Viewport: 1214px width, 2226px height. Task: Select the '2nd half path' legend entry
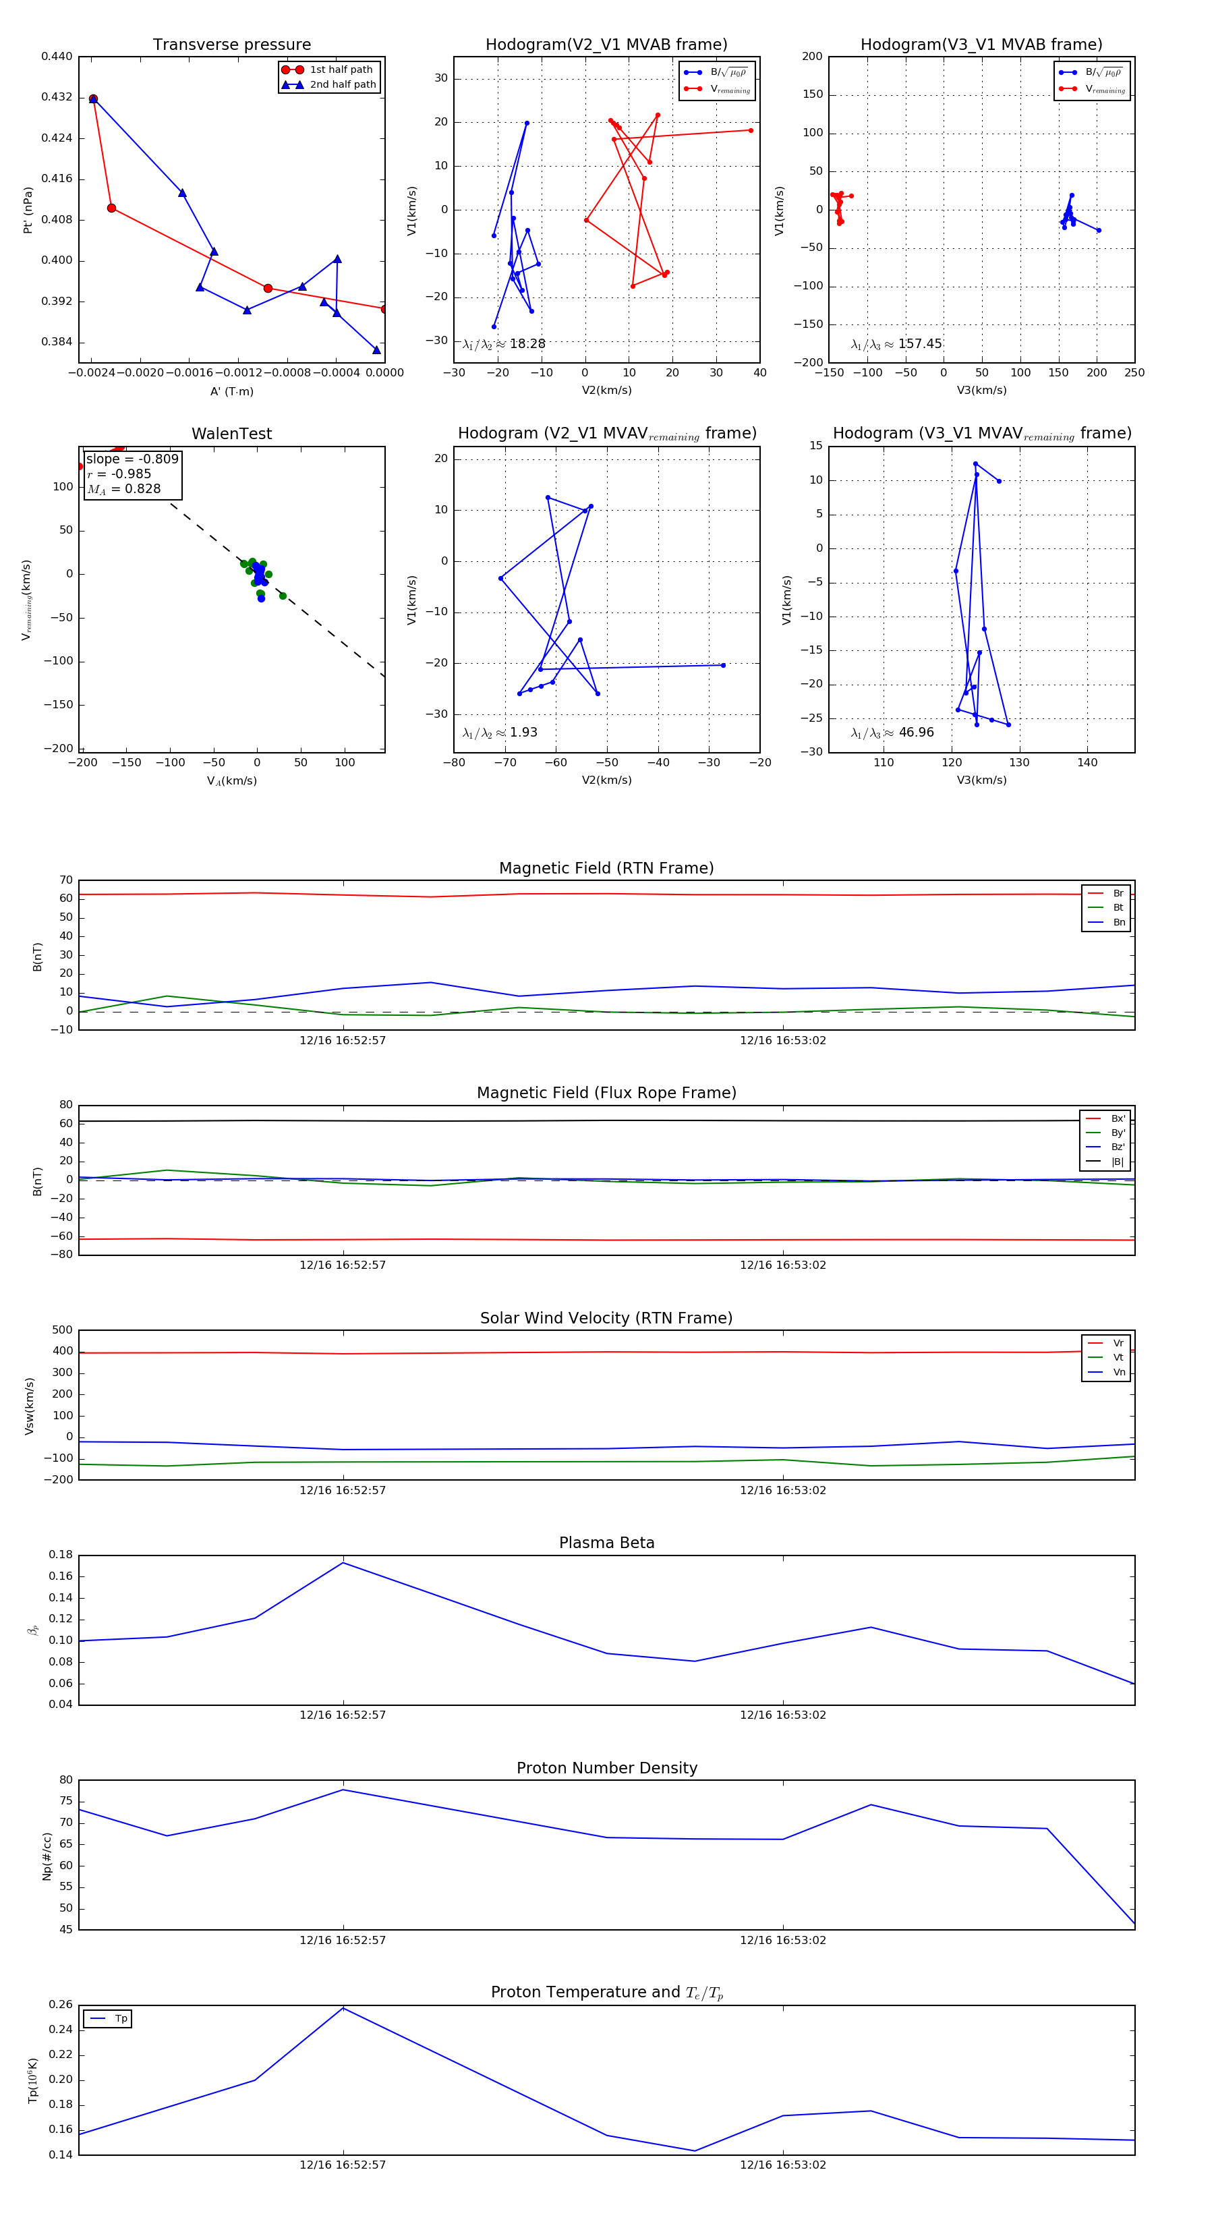328,85
